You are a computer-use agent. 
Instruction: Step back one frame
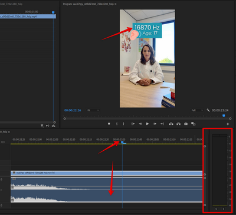coord(140,124)
